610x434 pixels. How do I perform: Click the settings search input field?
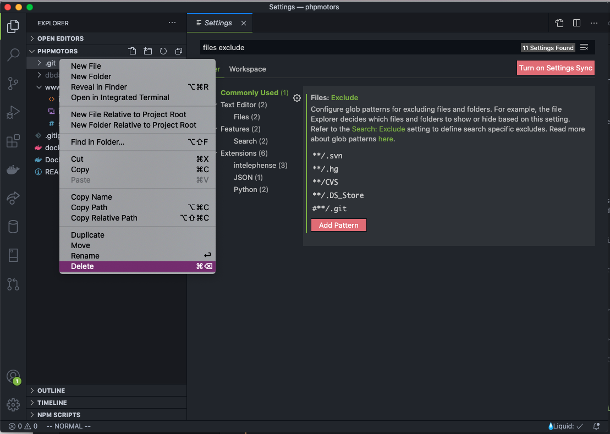click(x=360, y=47)
